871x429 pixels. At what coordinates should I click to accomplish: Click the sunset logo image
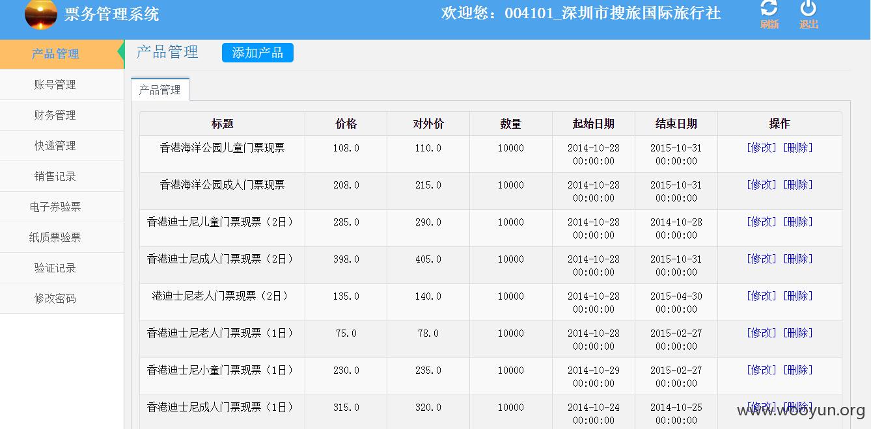coord(41,14)
